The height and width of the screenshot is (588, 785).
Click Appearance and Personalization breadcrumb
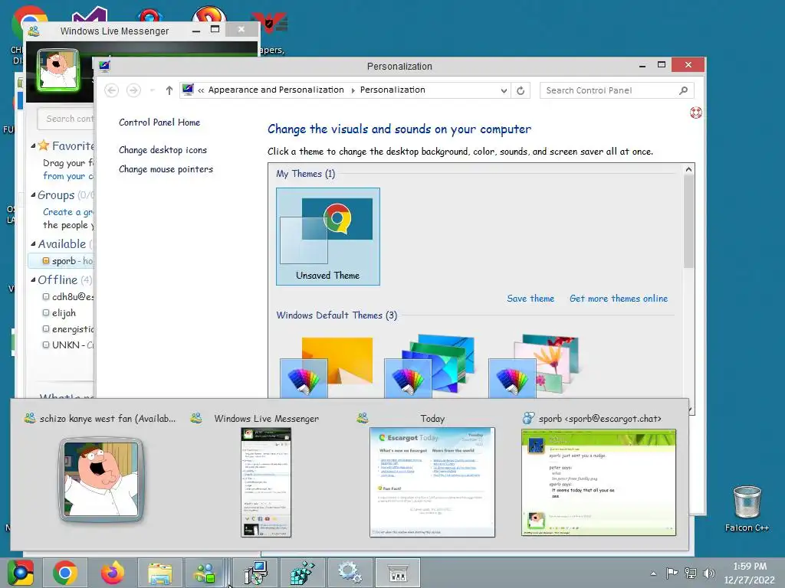pos(276,90)
